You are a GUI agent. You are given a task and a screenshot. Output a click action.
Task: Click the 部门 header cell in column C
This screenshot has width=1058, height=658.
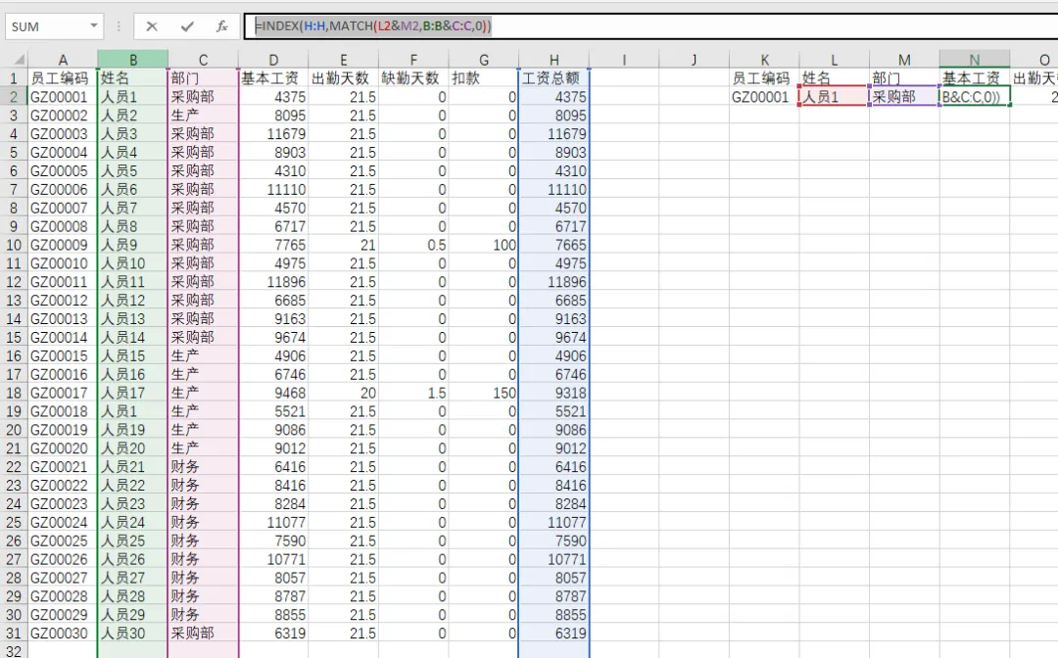tap(203, 78)
